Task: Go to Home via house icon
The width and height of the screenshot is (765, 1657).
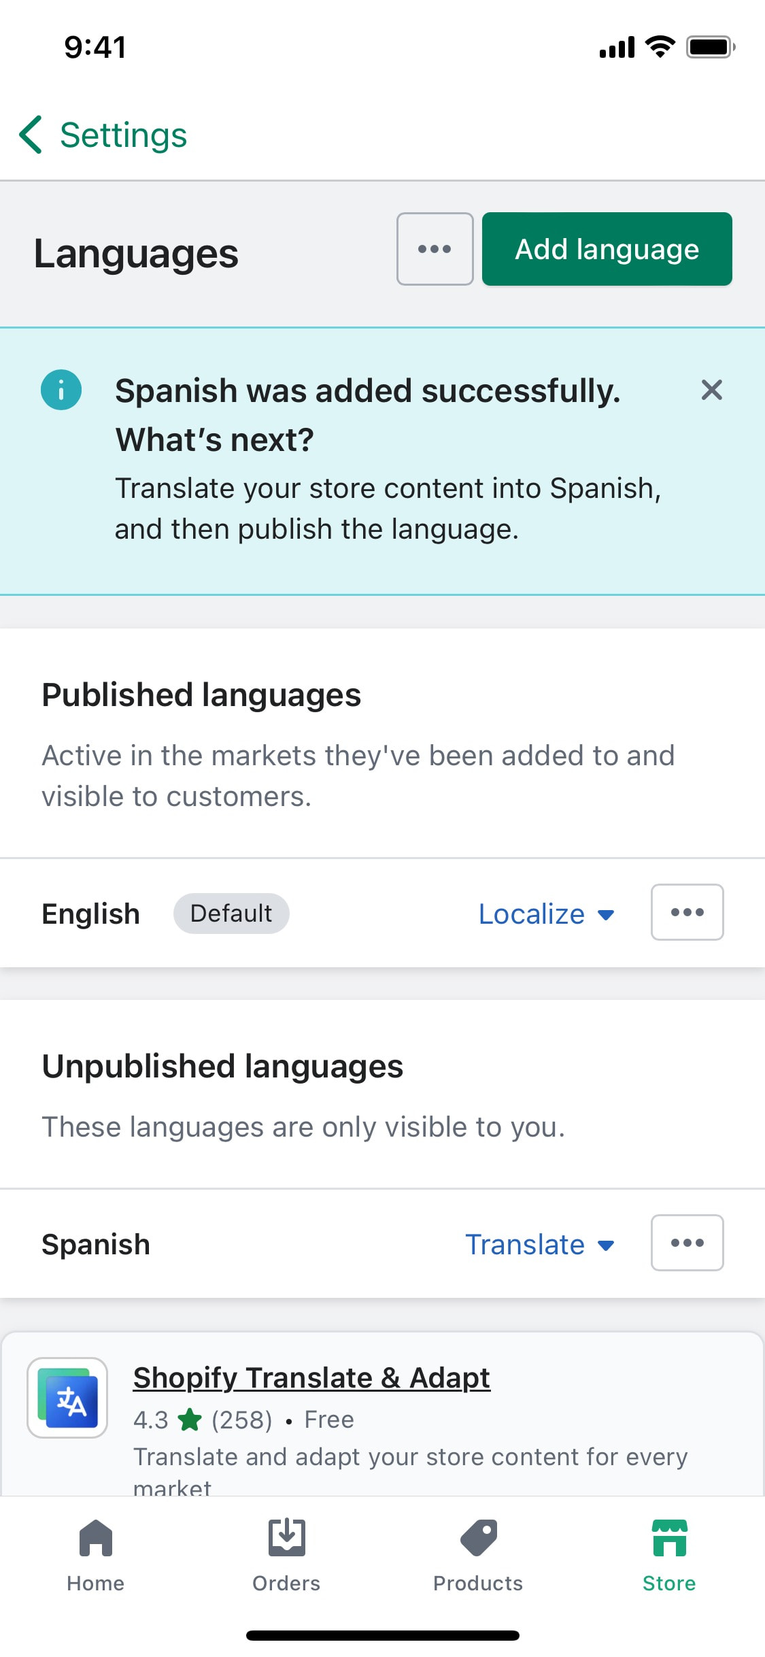Action: (x=95, y=1538)
